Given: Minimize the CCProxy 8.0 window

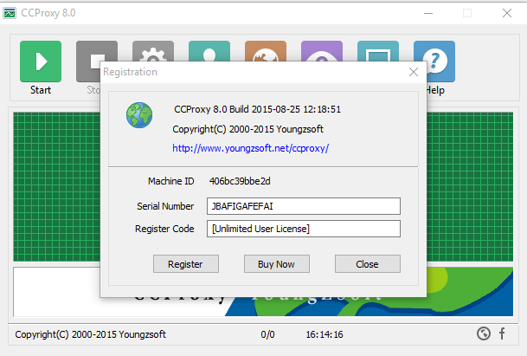Looking at the screenshot, I should pyautogui.click(x=428, y=13).
